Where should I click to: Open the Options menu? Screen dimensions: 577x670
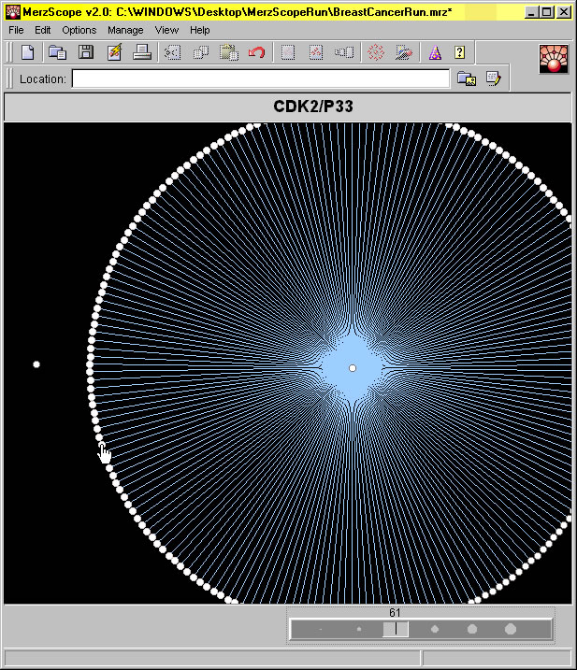[x=79, y=30]
